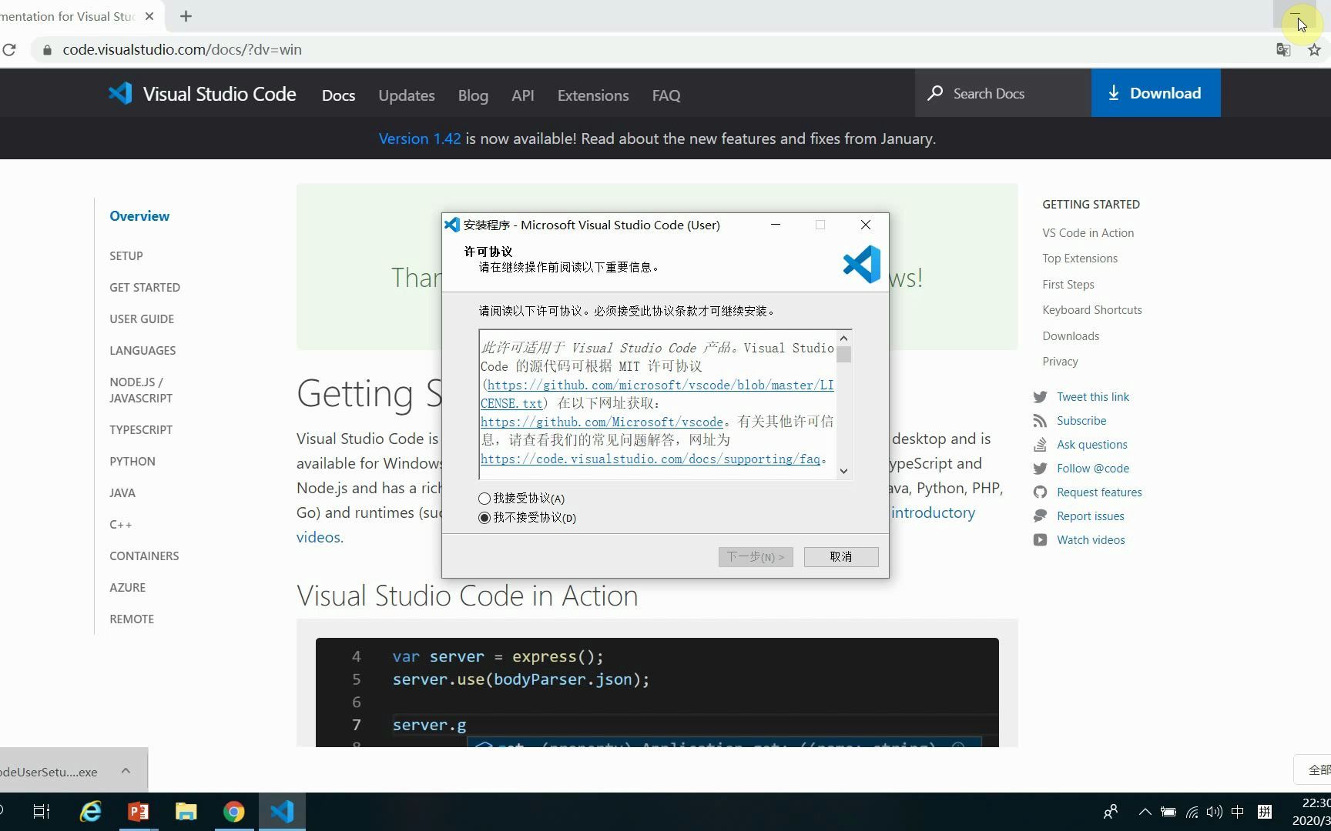Expand the downloaded installer's options chevron
The image size is (1331, 831).
click(125, 770)
